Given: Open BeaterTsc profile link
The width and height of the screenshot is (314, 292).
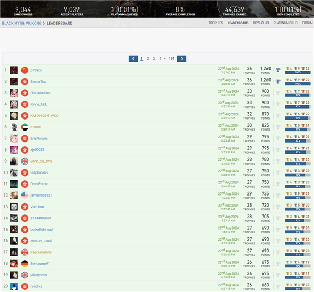Looking at the screenshot, I should pos(38,82).
